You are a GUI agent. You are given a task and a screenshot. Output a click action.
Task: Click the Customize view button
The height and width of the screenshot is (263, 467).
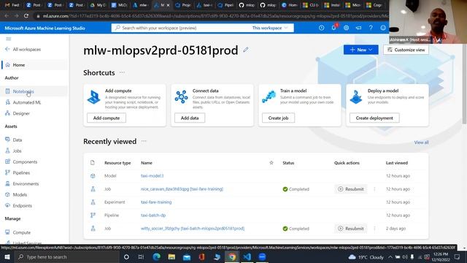click(406, 50)
